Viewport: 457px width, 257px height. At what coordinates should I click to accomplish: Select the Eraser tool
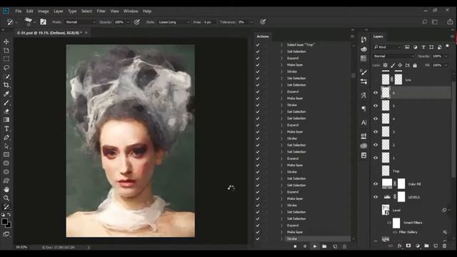6,111
